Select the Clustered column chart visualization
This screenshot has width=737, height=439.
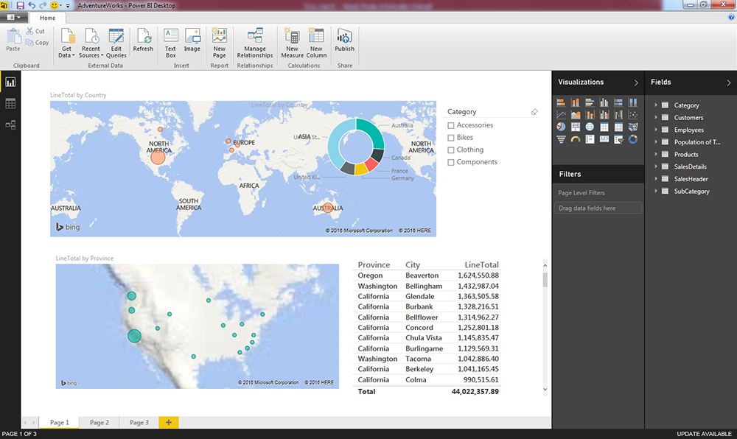click(x=604, y=103)
